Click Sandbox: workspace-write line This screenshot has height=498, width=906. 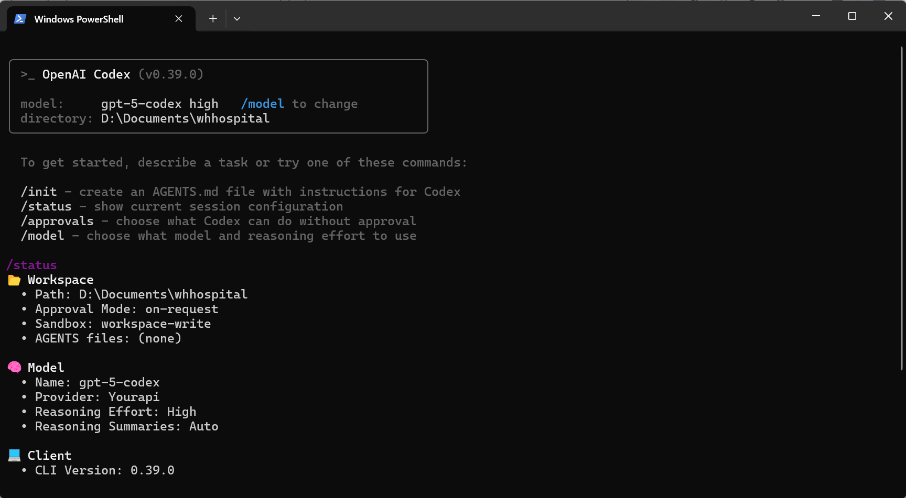pos(123,324)
